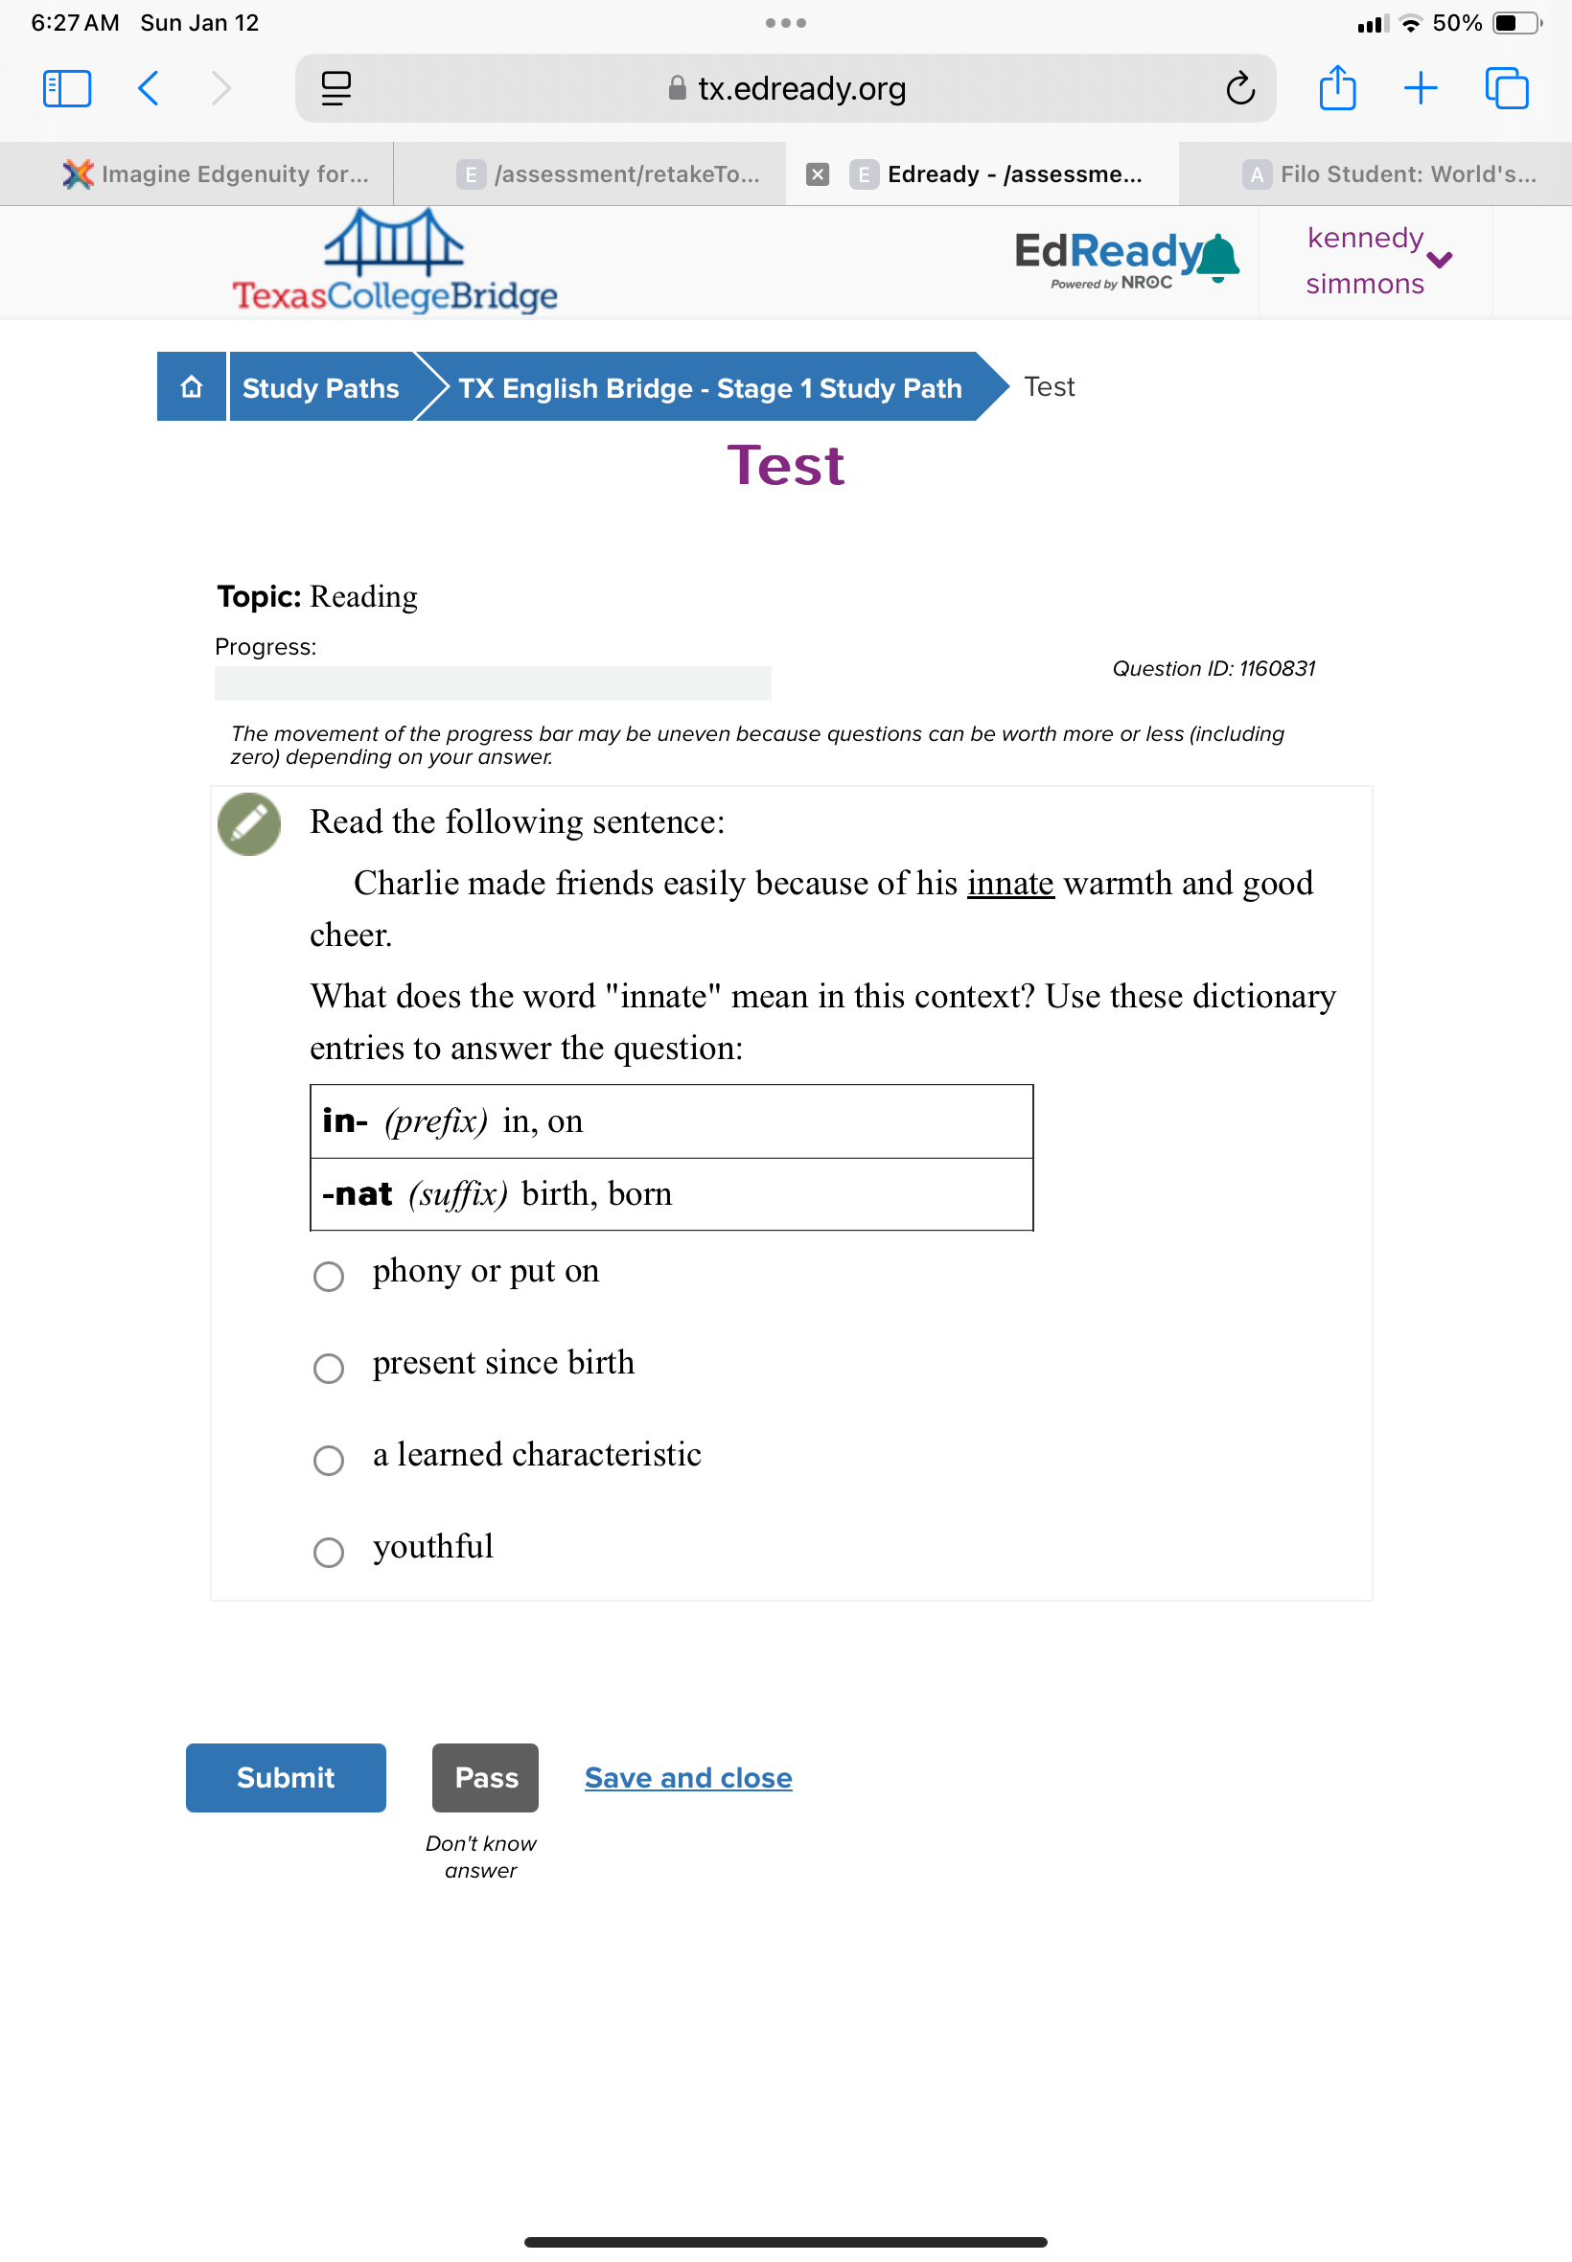Switch to the Imagine Edgenuity tab

pyautogui.click(x=217, y=174)
